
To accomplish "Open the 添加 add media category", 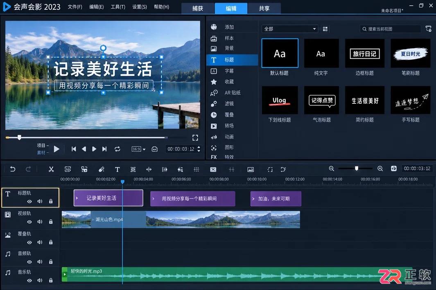I will (229, 27).
